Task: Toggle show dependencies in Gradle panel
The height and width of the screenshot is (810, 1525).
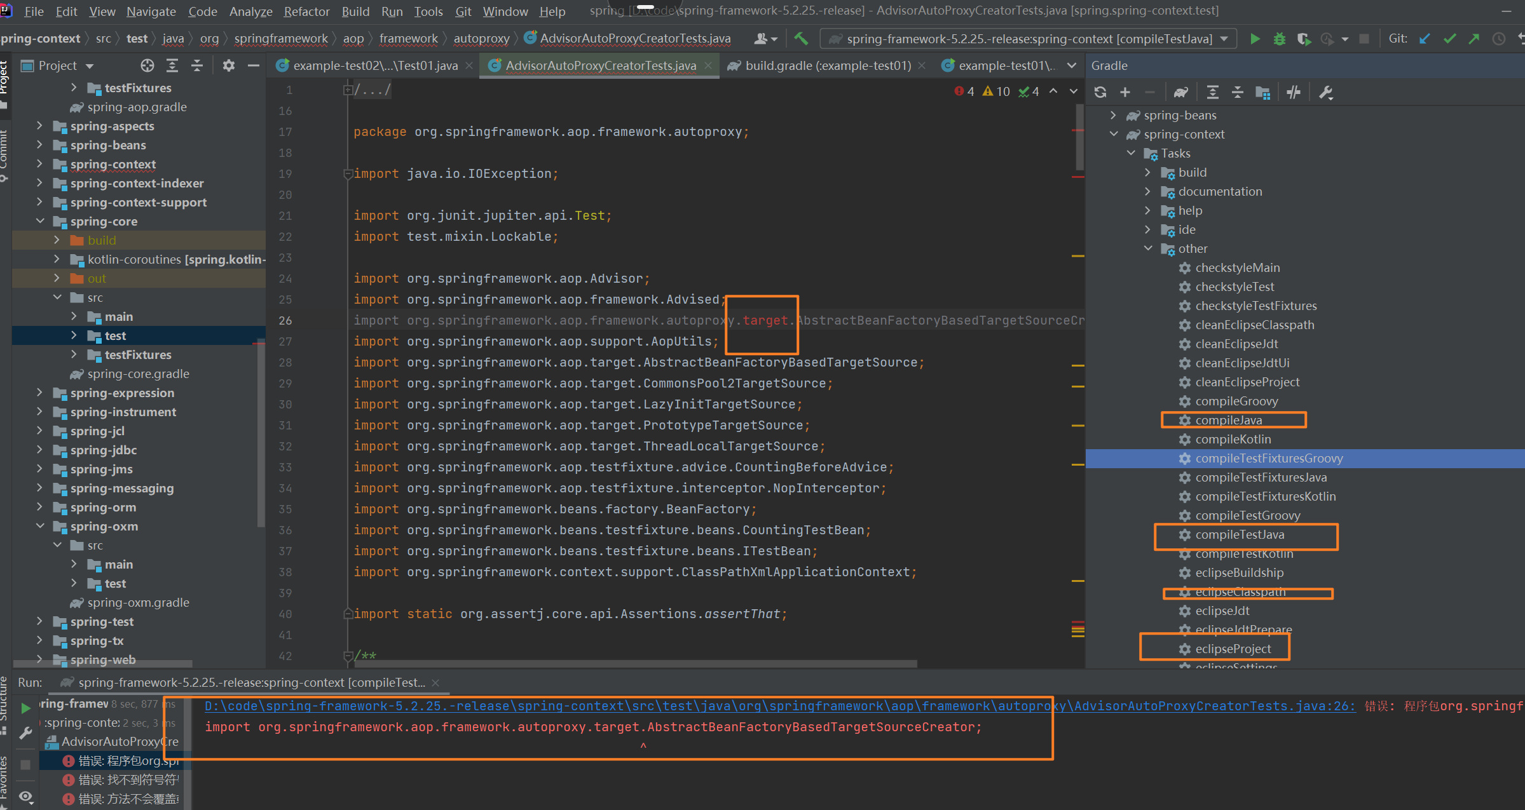Action: [1262, 92]
